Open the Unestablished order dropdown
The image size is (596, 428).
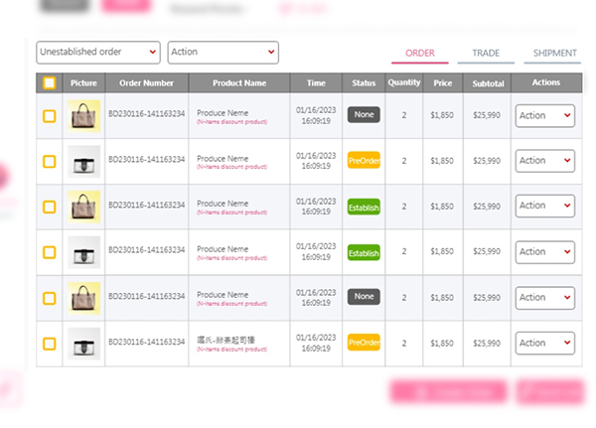coord(97,52)
